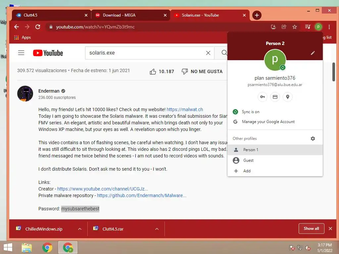The width and height of the screenshot is (339, 254).
Task: Click the NO ME GUSTA dislike button
Action: click(x=202, y=71)
